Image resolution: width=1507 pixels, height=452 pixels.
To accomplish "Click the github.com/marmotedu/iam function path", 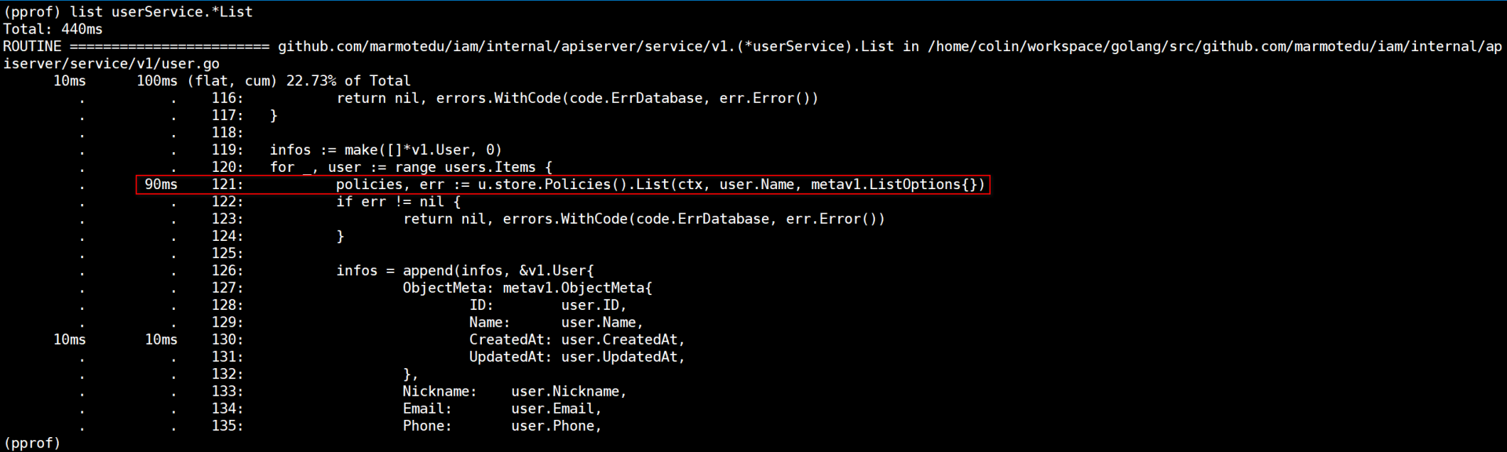I will point(586,46).
